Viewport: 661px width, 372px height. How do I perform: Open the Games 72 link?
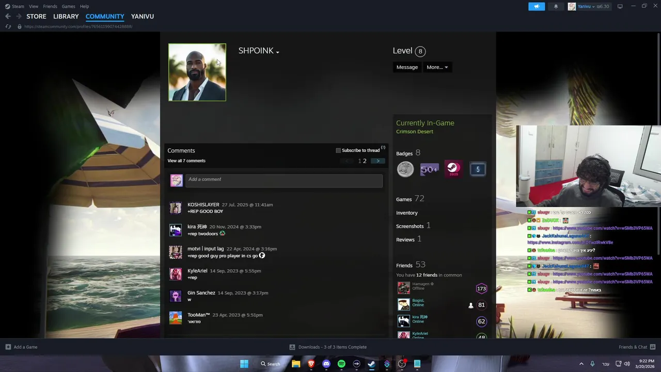click(x=410, y=199)
